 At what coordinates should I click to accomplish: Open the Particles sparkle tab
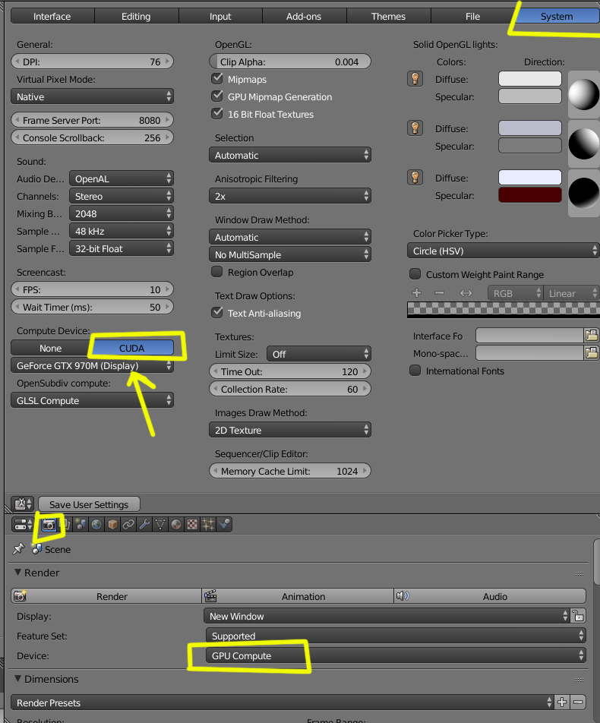pos(208,525)
